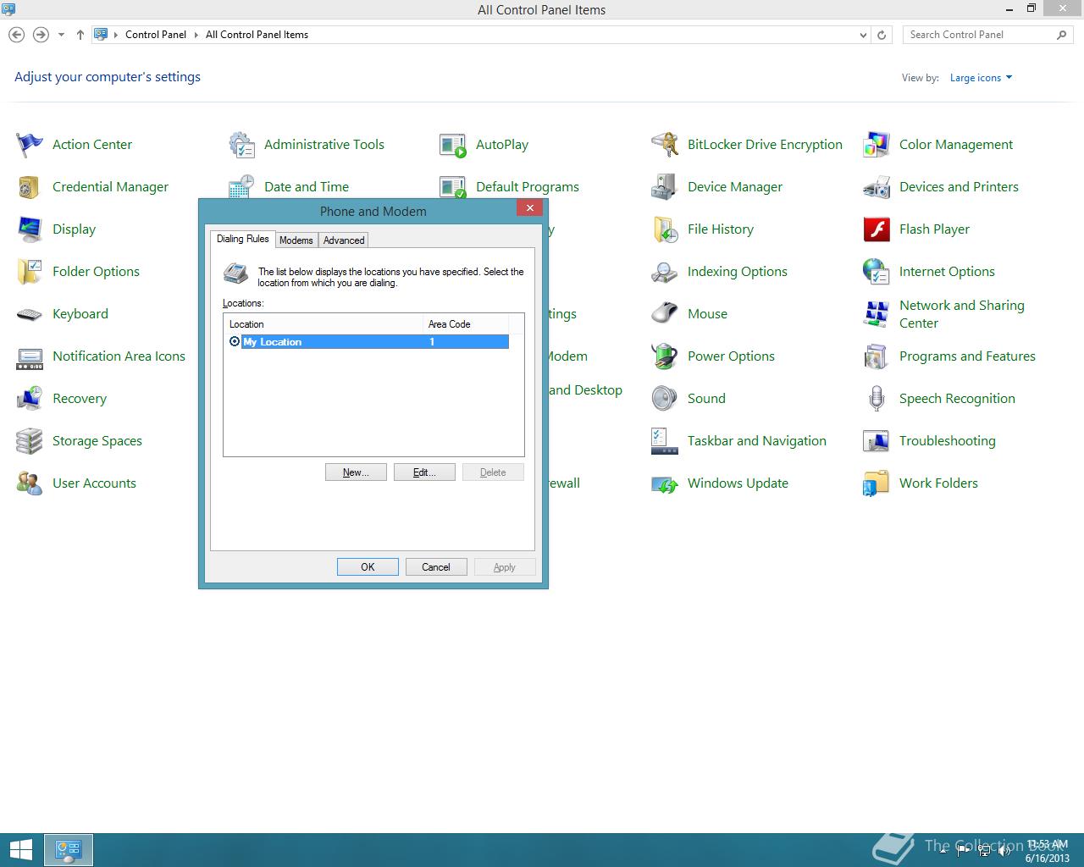Open the Recovery icon
This screenshot has width=1084, height=867.
coord(30,399)
